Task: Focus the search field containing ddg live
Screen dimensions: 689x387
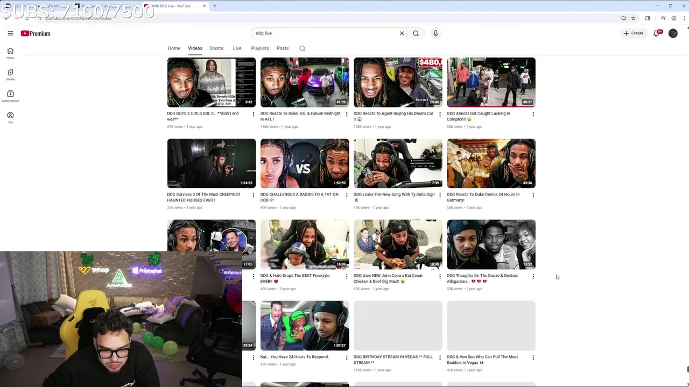Action: click(x=325, y=33)
